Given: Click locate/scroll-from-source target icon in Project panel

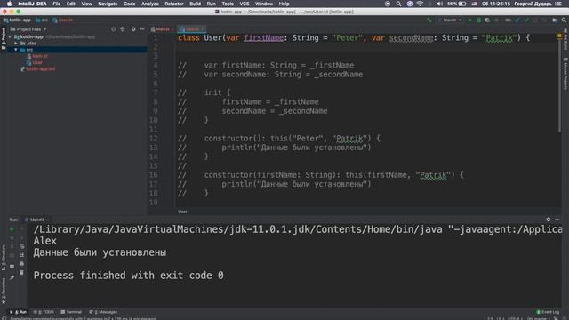Looking at the screenshot, I should tap(113, 29).
